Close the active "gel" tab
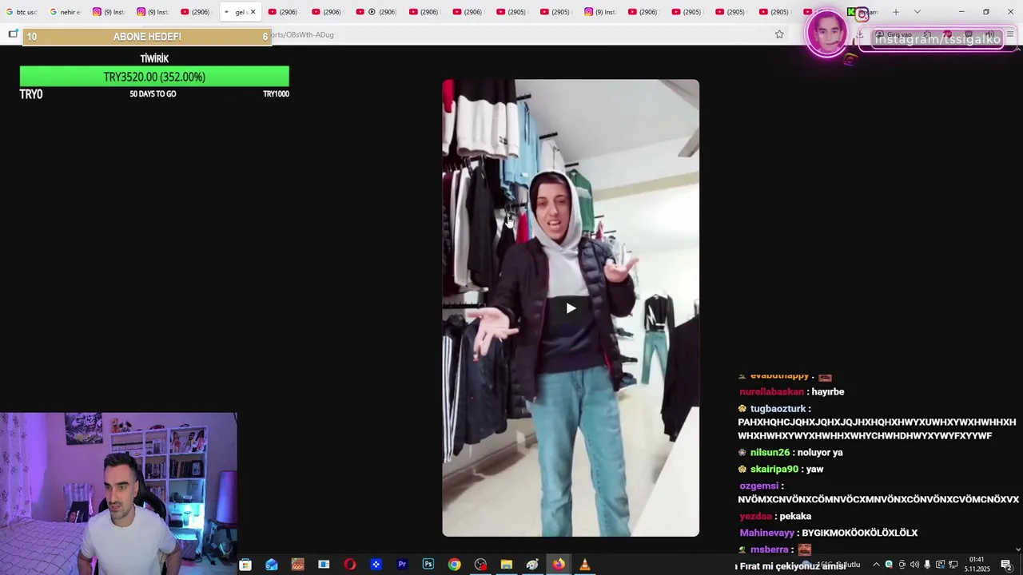This screenshot has width=1023, height=575. click(x=253, y=12)
